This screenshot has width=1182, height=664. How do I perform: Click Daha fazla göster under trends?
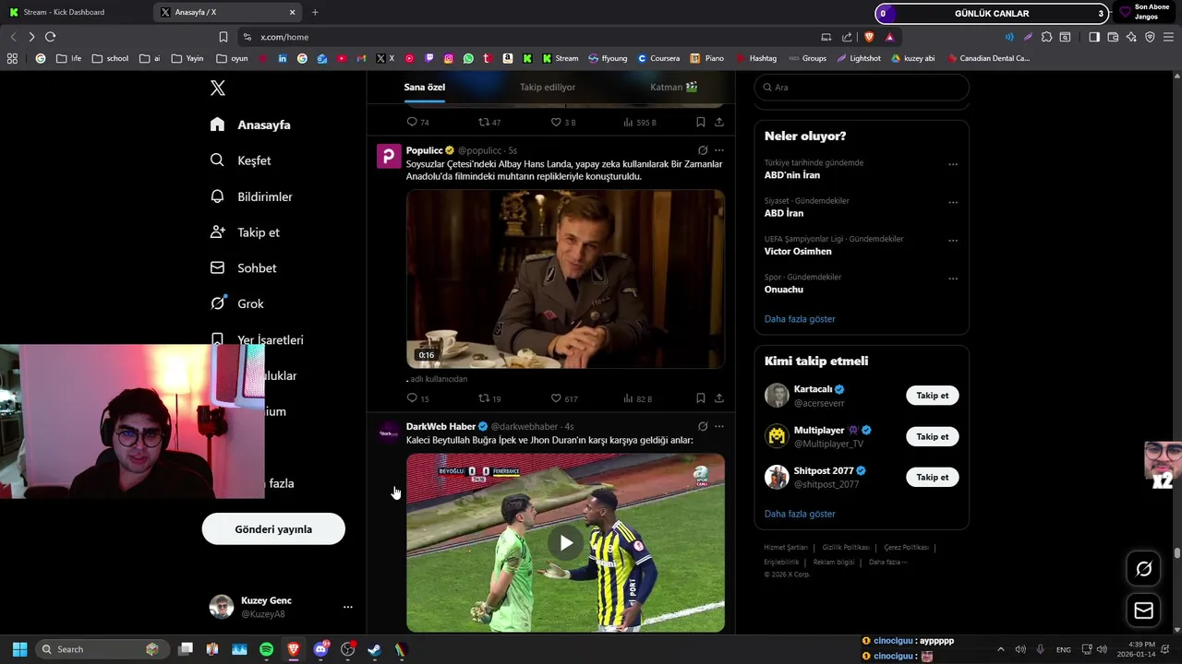click(x=800, y=319)
